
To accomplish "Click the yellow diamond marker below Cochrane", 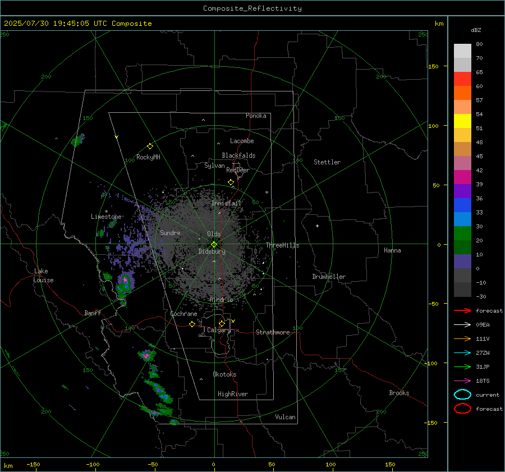I will point(192,324).
